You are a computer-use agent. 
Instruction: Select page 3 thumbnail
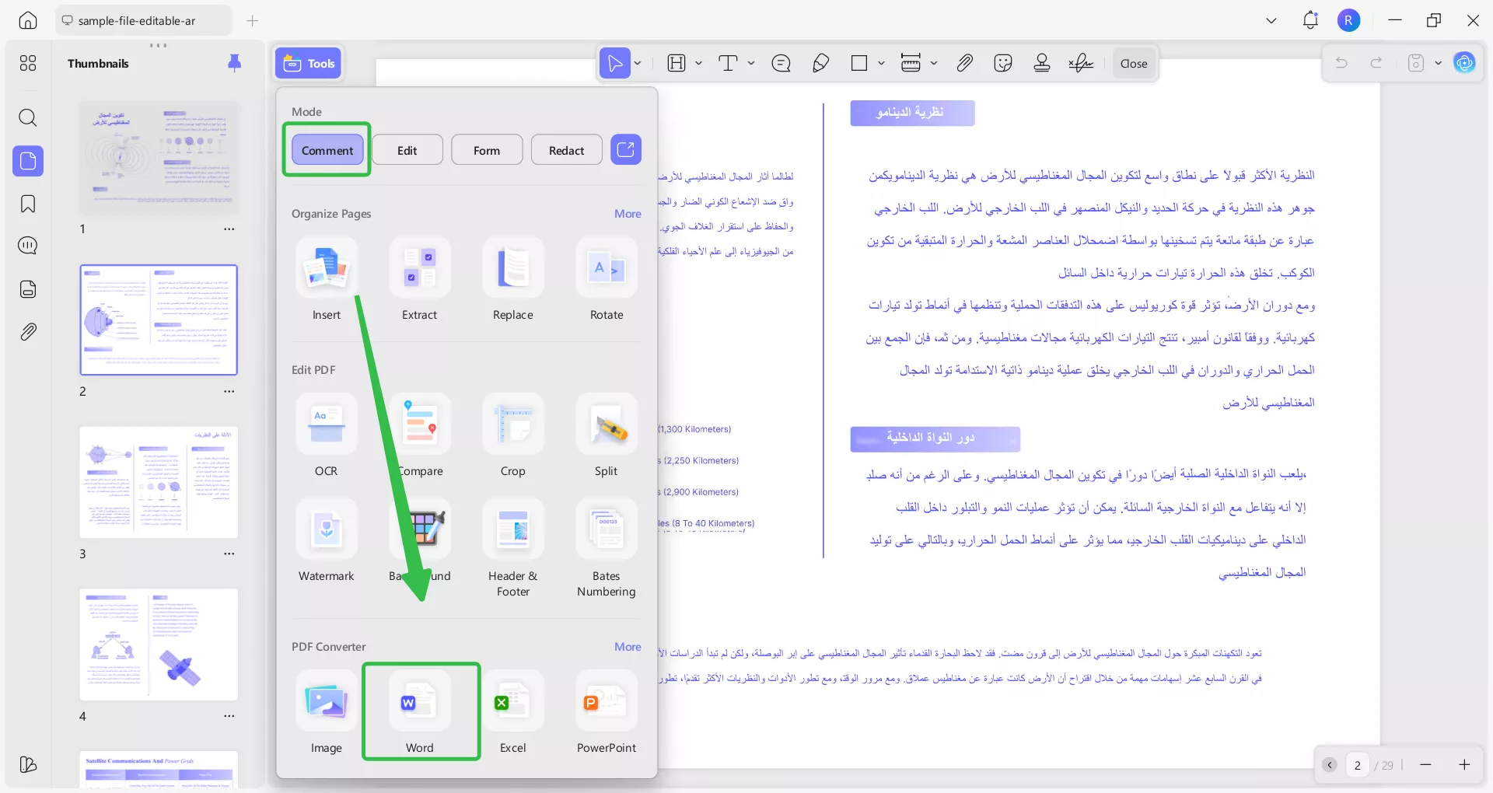coord(159,482)
